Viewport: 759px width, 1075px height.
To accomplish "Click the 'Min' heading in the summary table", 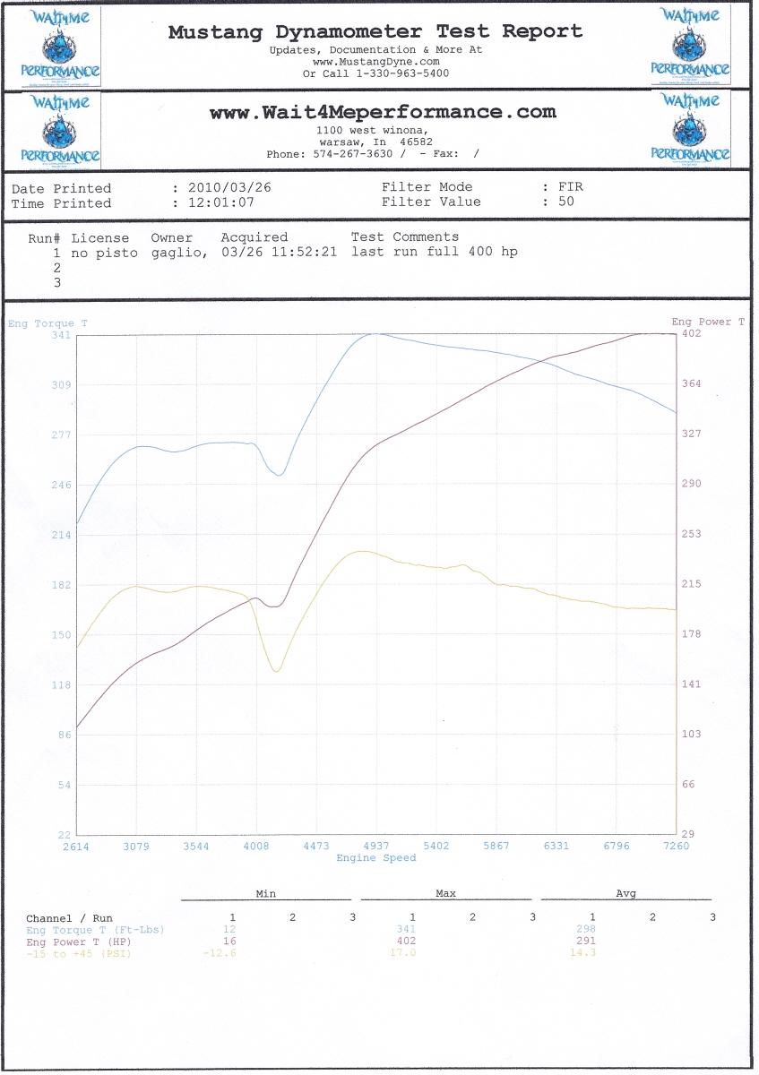I will 265,894.
